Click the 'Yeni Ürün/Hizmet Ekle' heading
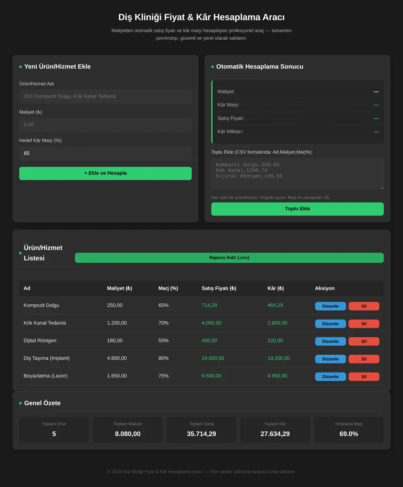Viewport: 403px width, 487px height. coord(57,67)
